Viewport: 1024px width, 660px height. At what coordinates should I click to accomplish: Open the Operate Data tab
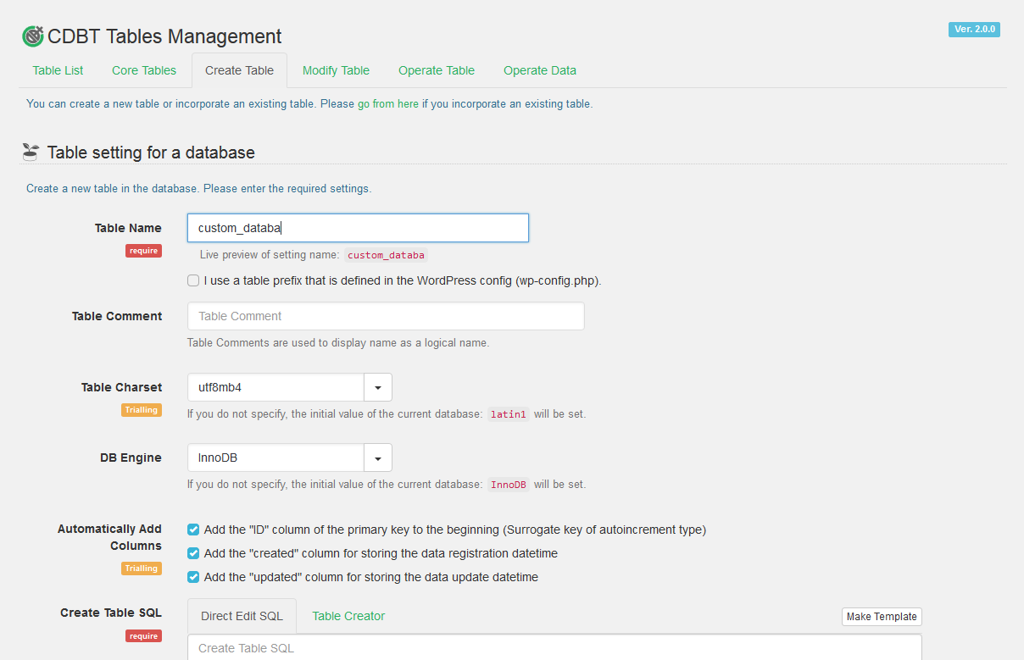tap(539, 70)
